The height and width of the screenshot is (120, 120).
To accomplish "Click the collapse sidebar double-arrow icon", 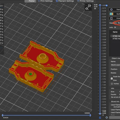I will [x=88, y=7].
